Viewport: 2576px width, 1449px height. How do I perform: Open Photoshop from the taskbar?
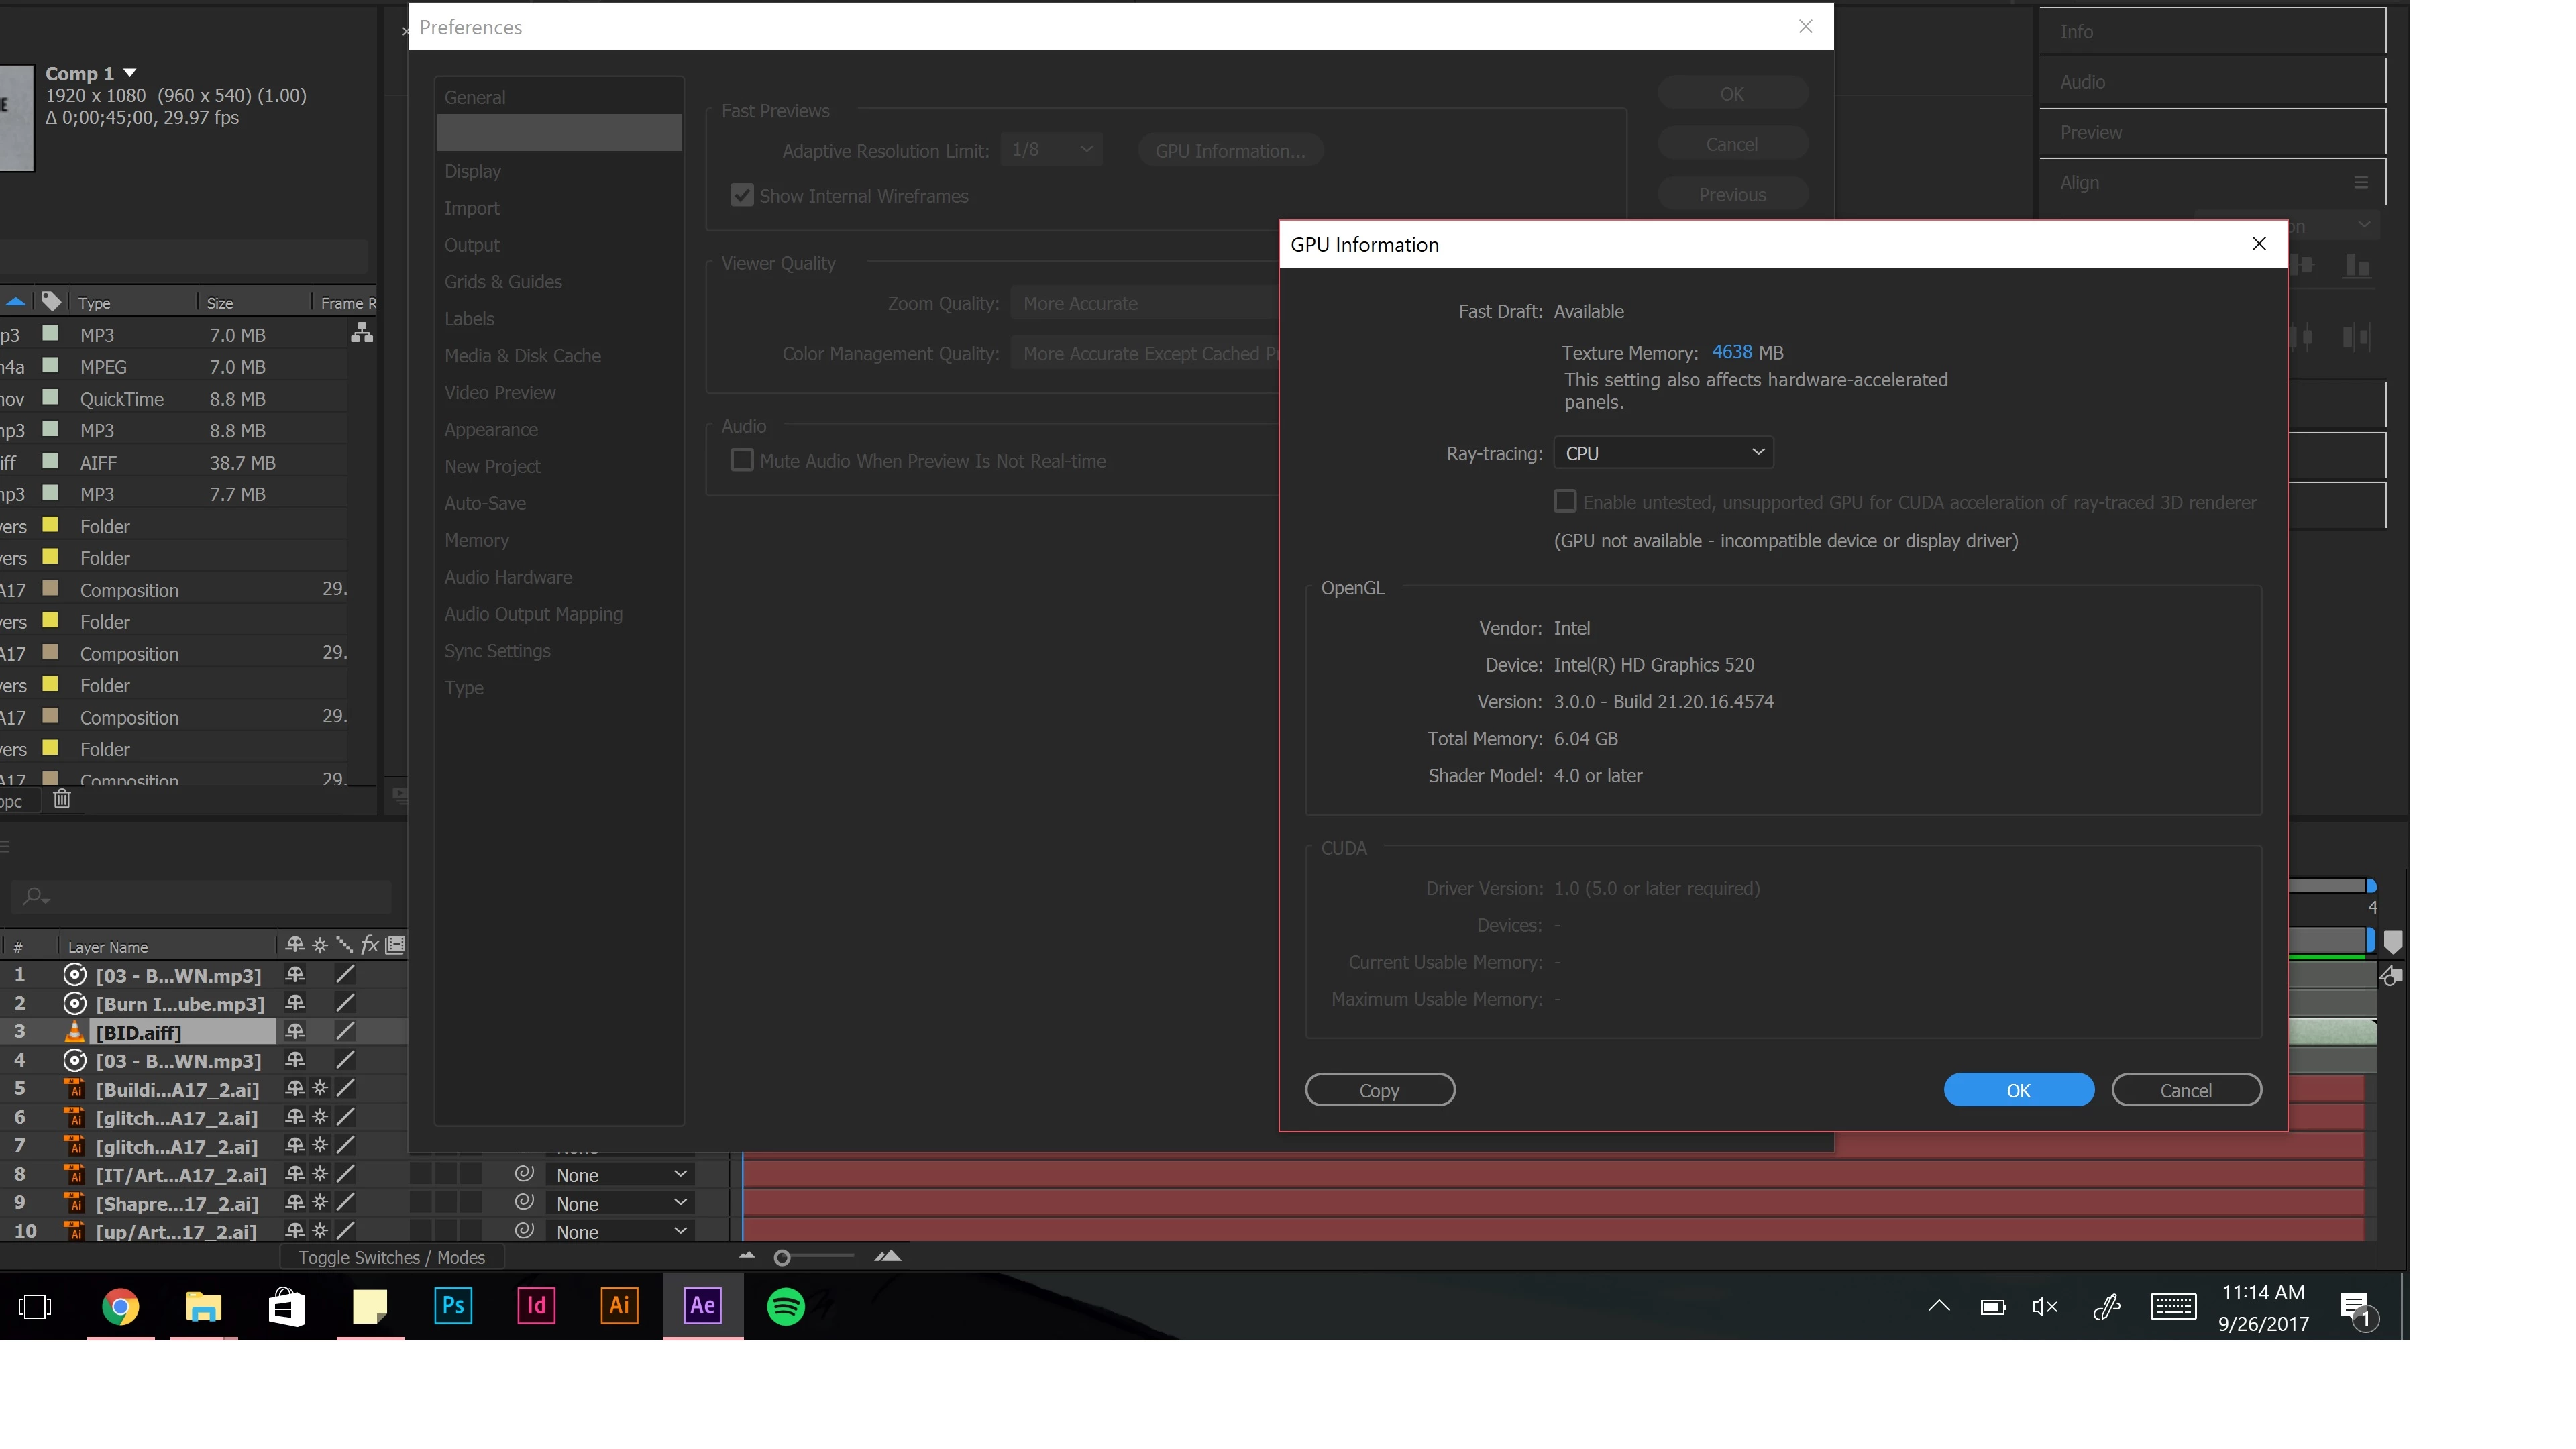tap(453, 1305)
